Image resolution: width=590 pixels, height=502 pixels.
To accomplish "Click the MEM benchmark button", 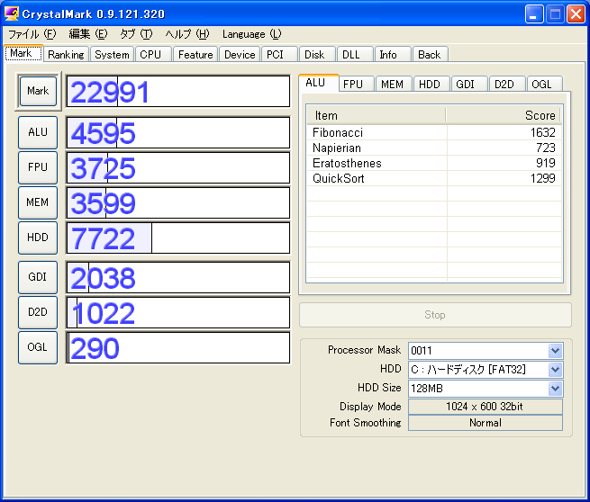I will point(38,202).
